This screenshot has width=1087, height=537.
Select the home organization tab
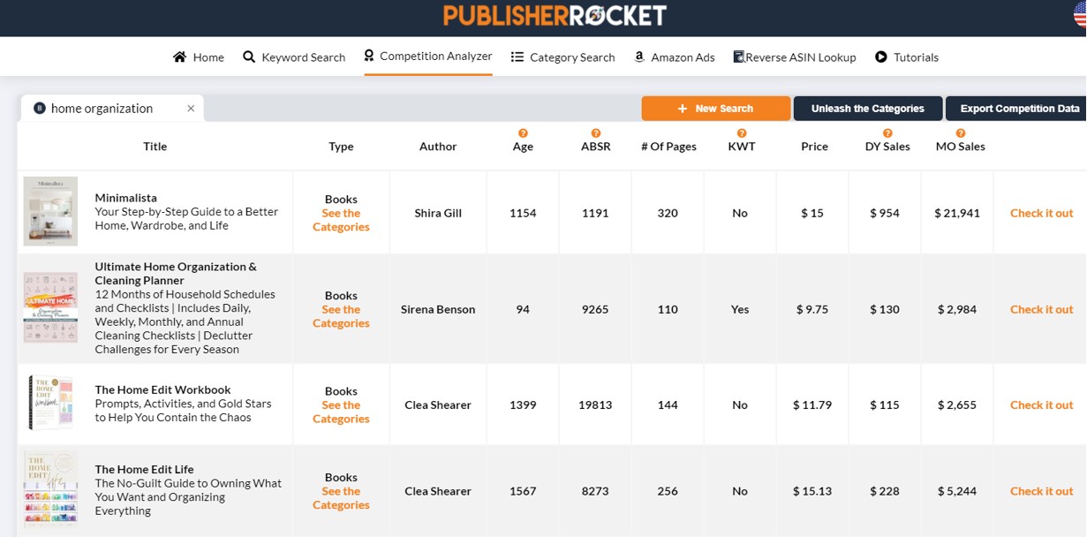coord(112,108)
